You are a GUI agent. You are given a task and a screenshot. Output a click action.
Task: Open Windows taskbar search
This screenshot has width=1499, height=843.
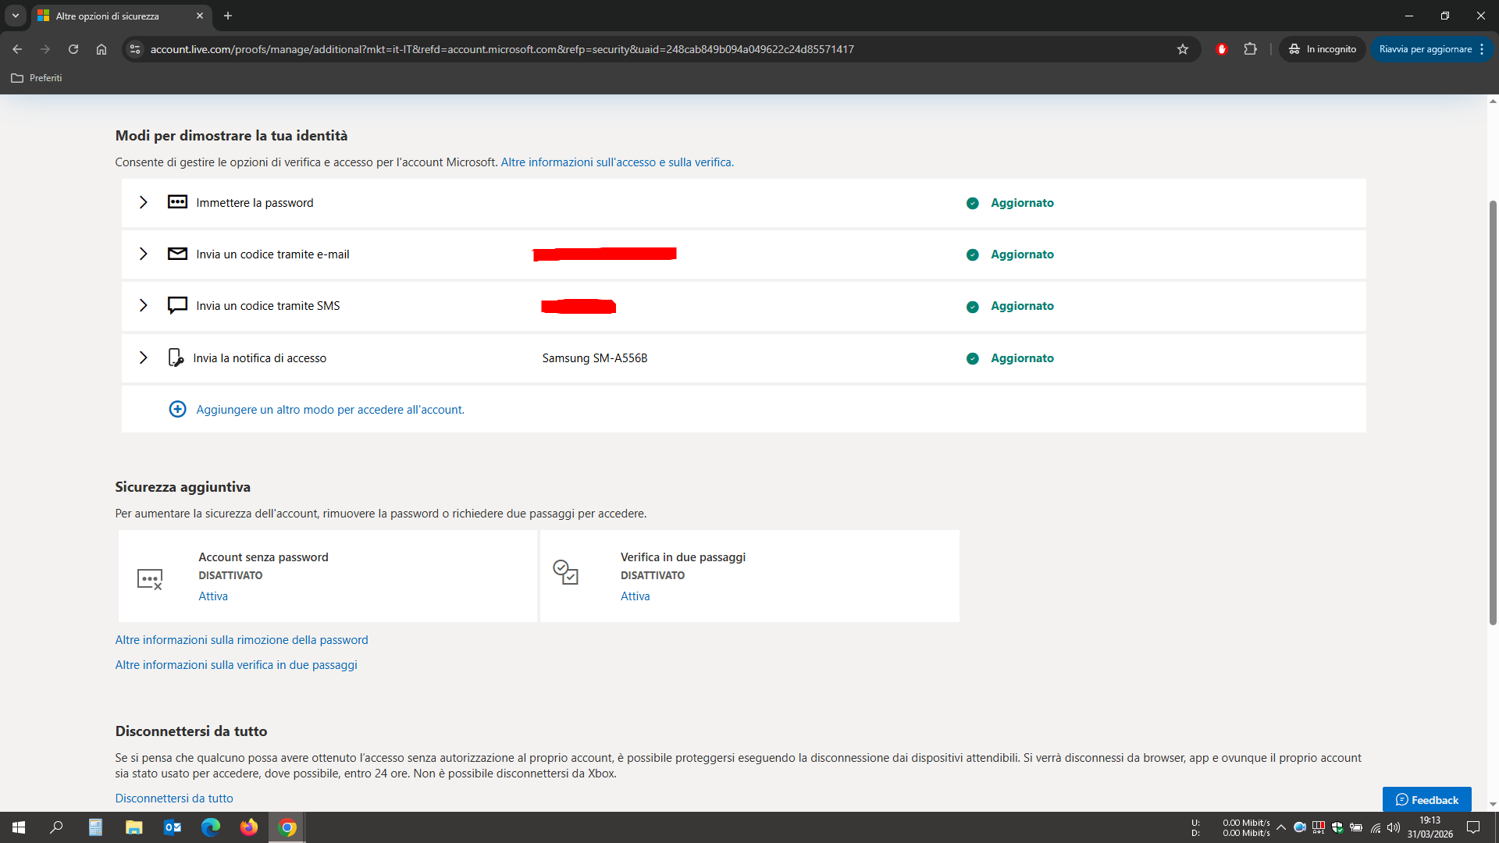[x=56, y=827]
